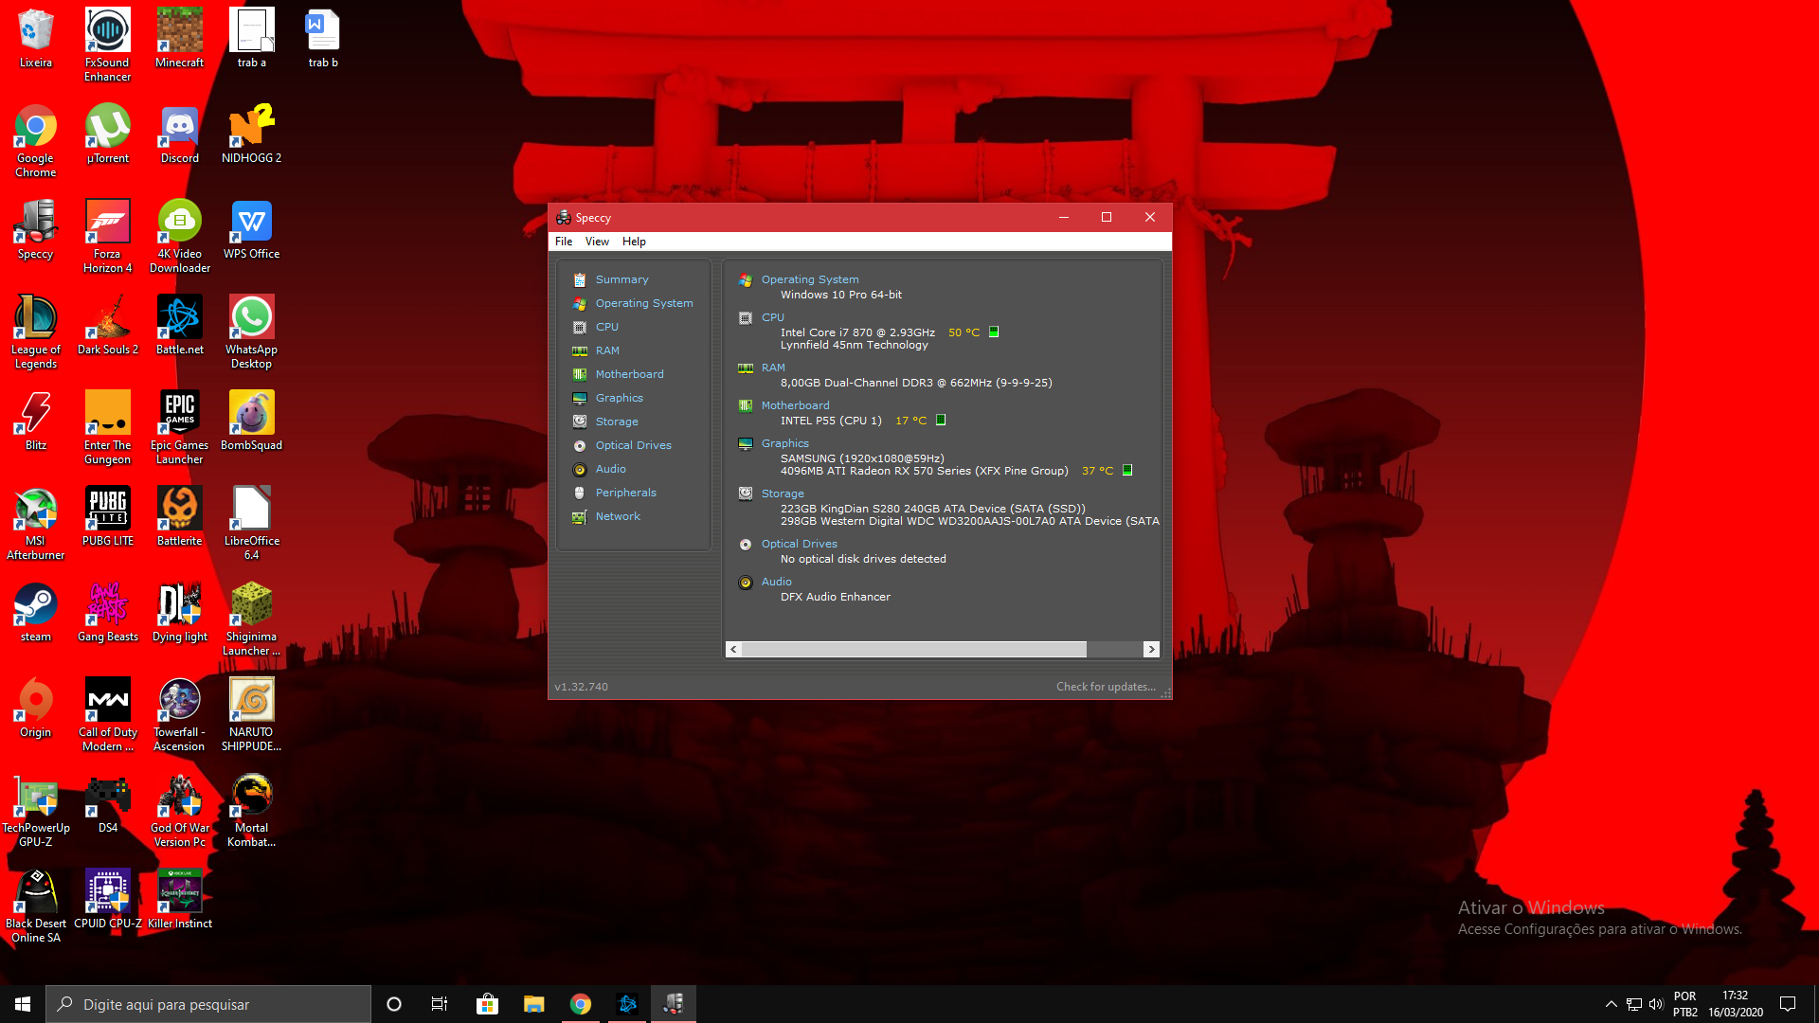Open Task View on the taskbar
The height and width of the screenshot is (1023, 1819).
(x=440, y=1004)
